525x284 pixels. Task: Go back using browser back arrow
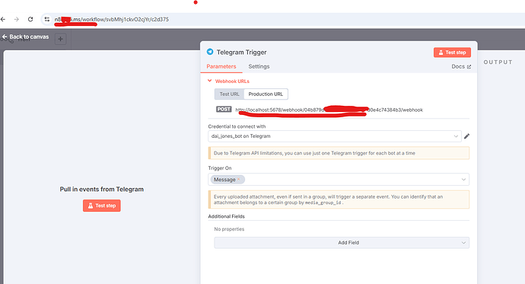(x=3, y=20)
